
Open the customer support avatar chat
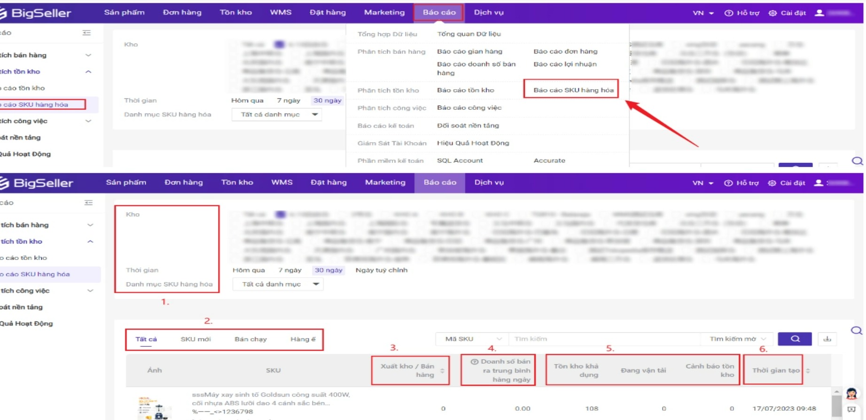click(851, 393)
